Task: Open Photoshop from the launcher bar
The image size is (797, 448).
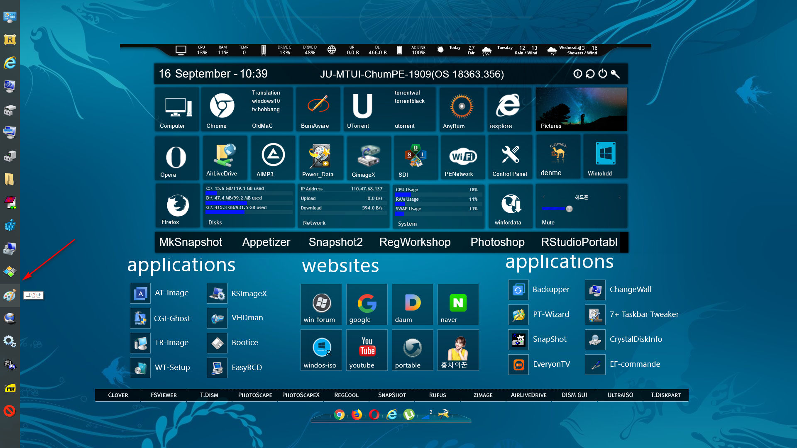Action: [497, 242]
